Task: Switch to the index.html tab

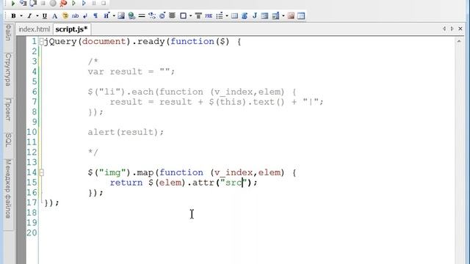Action: point(35,29)
